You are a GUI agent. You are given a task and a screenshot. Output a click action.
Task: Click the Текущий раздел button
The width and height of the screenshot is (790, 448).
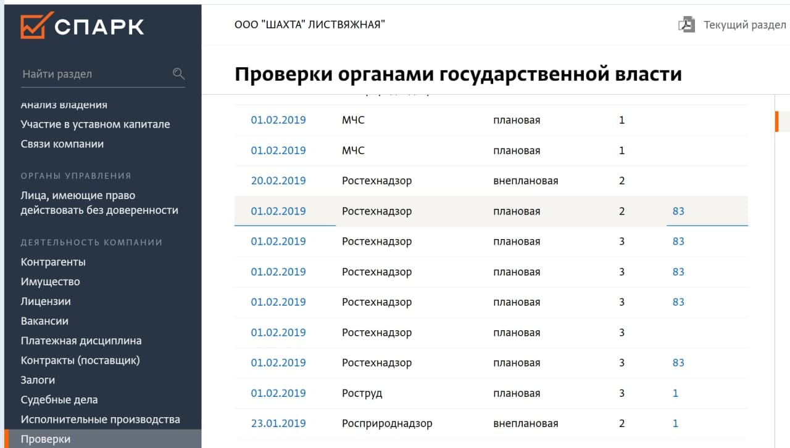click(x=745, y=25)
